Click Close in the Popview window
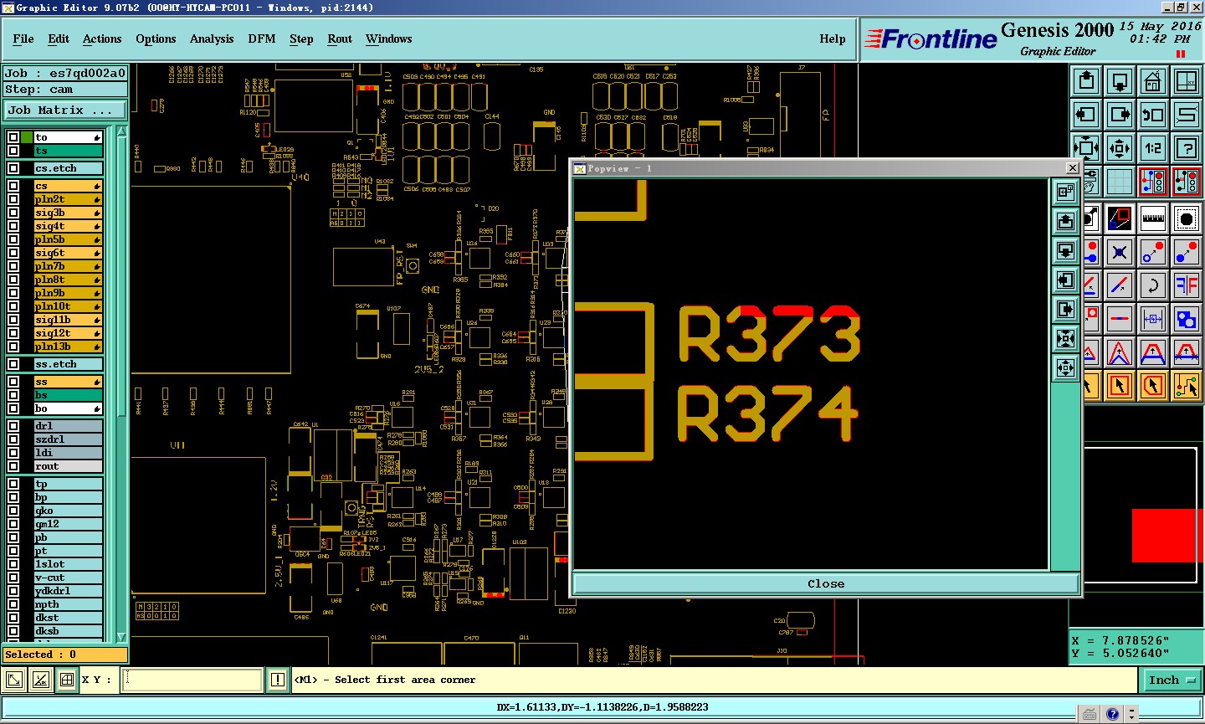The image size is (1205, 724). point(826,583)
